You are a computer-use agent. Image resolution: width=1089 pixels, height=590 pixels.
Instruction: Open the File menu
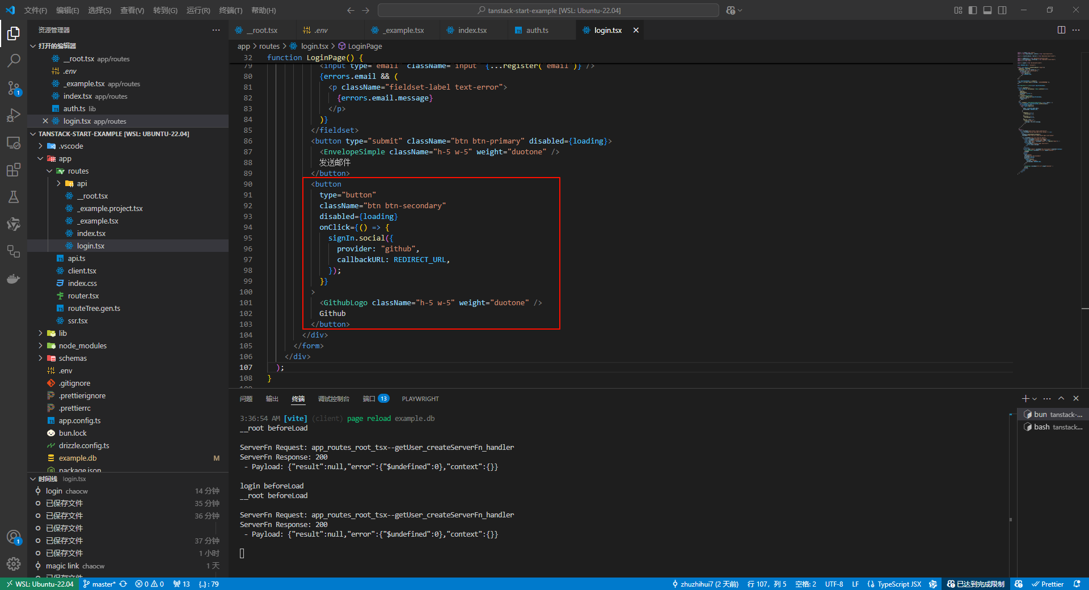35,10
